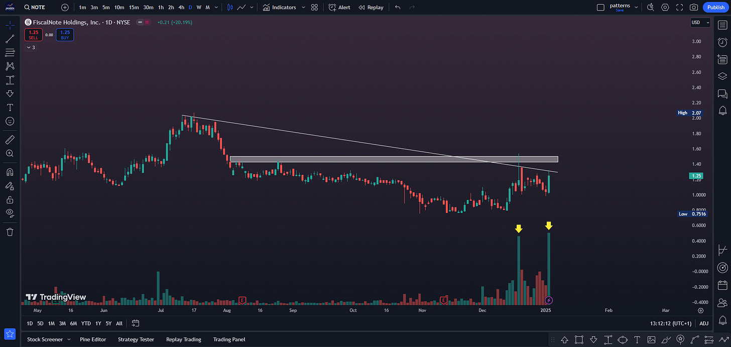Select the W weekly timeframe
The image size is (731, 347).
(x=199, y=8)
